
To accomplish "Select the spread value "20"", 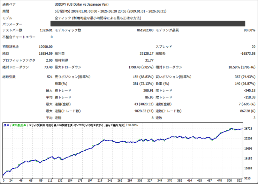I will pos(253,47).
